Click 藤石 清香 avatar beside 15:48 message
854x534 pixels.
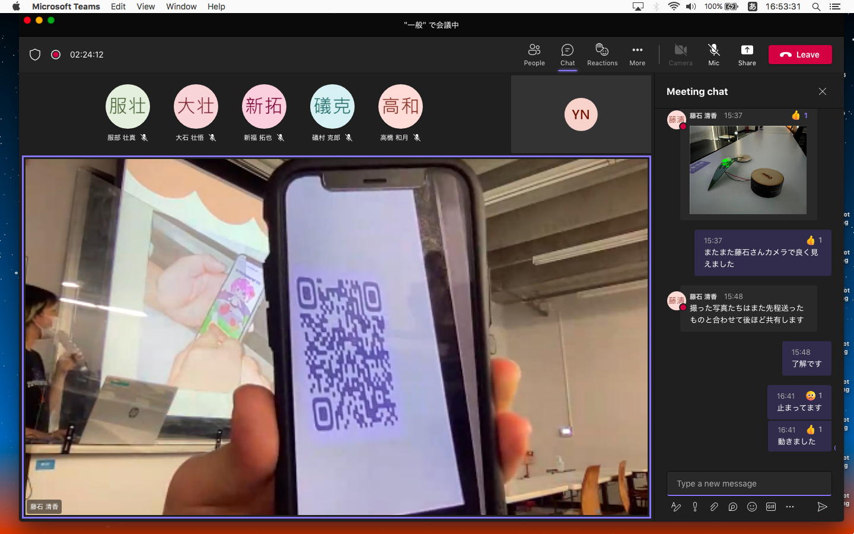676,301
